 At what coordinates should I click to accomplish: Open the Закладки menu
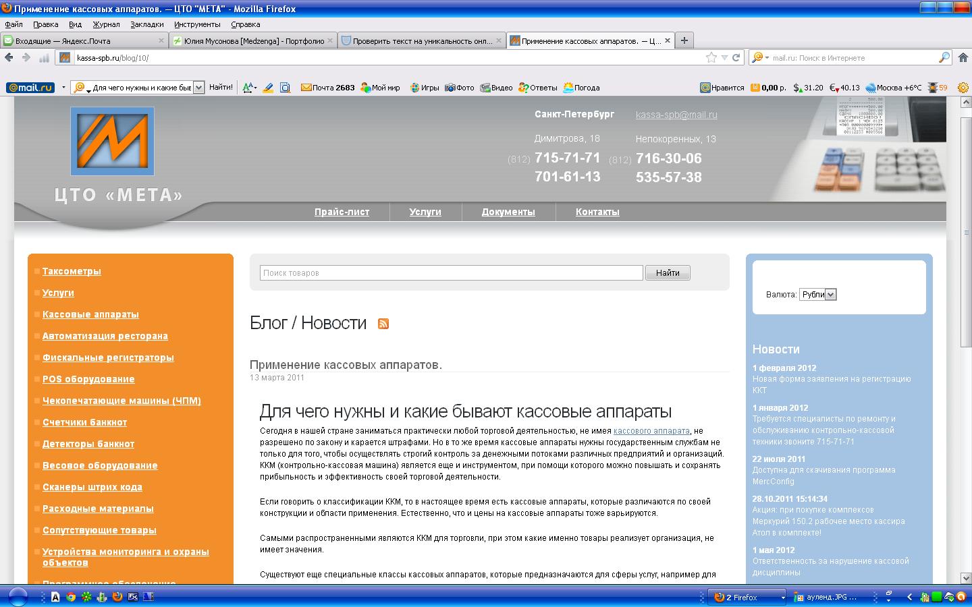click(147, 24)
